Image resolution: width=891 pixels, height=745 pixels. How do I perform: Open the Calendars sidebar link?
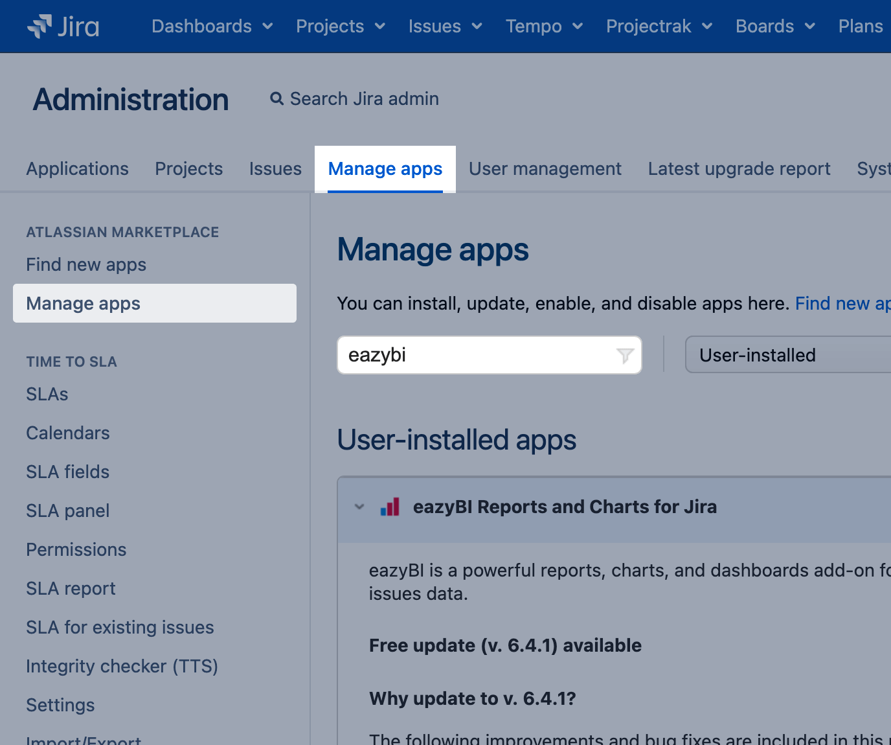click(68, 433)
